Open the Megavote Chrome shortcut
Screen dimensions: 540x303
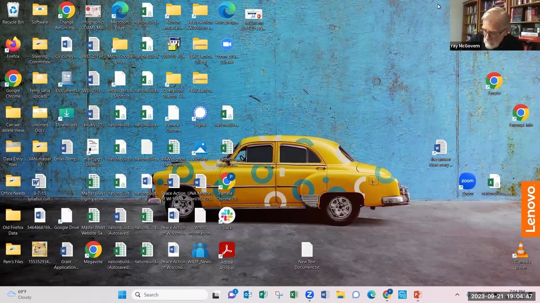click(93, 253)
